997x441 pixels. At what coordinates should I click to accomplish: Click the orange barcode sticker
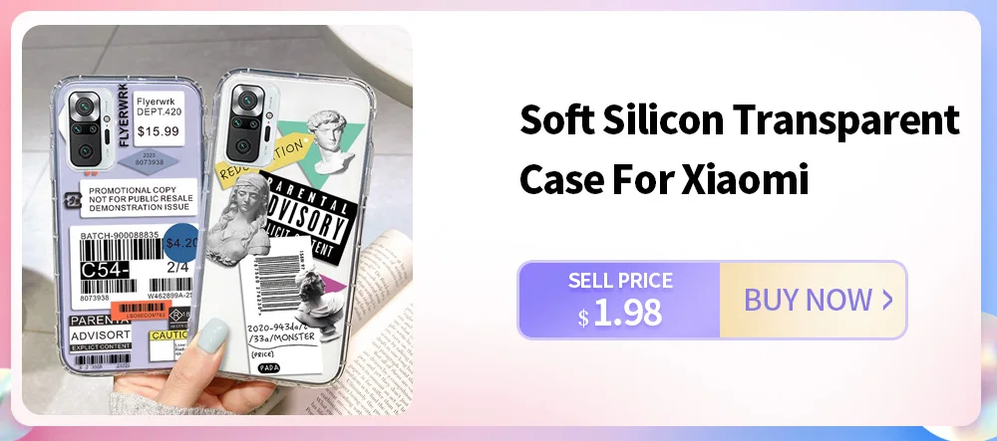pyautogui.click(x=142, y=312)
